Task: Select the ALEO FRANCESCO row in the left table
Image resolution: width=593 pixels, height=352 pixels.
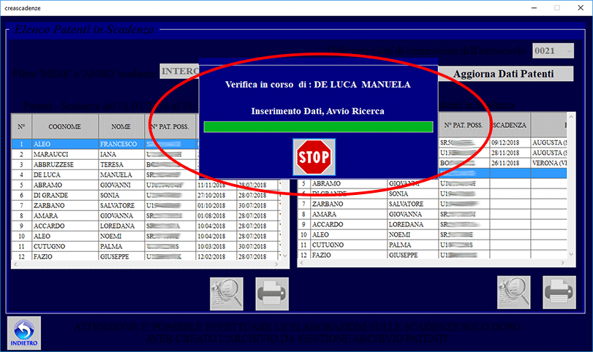Action: coord(105,144)
